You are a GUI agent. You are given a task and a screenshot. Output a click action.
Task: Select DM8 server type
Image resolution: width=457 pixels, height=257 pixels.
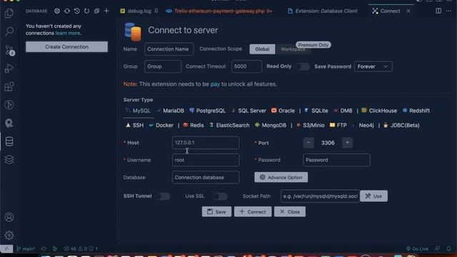coord(343,111)
